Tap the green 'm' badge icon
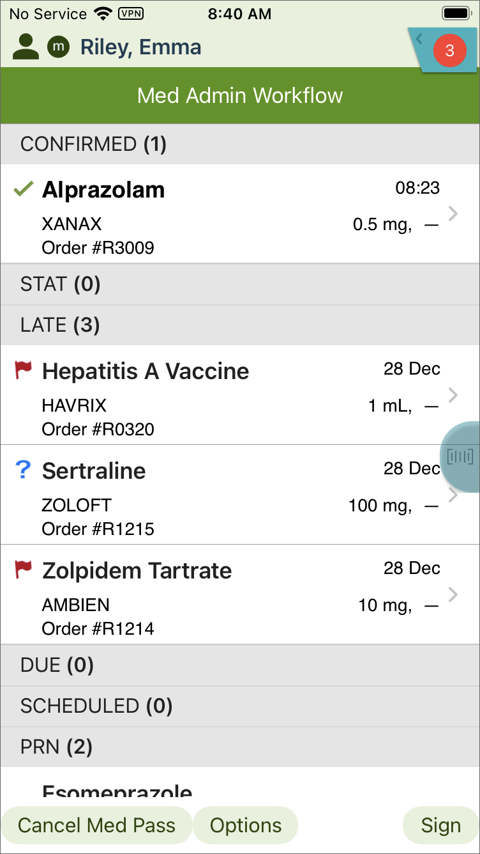This screenshot has width=480, height=854. 59,47
